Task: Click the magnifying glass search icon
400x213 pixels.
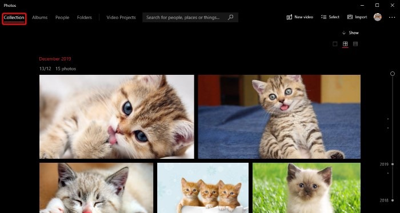Action: [x=231, y=17]
